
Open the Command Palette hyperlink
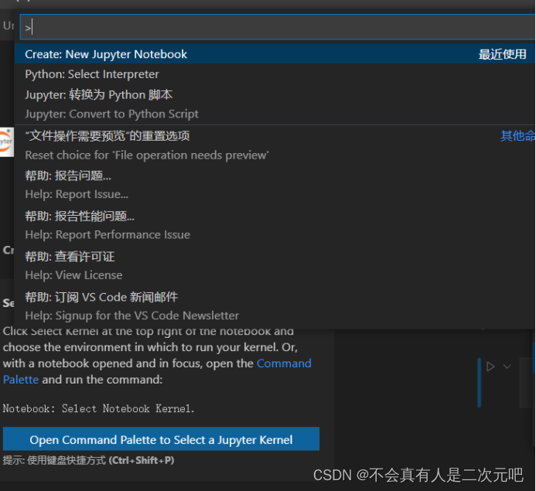tap(284, 363)
